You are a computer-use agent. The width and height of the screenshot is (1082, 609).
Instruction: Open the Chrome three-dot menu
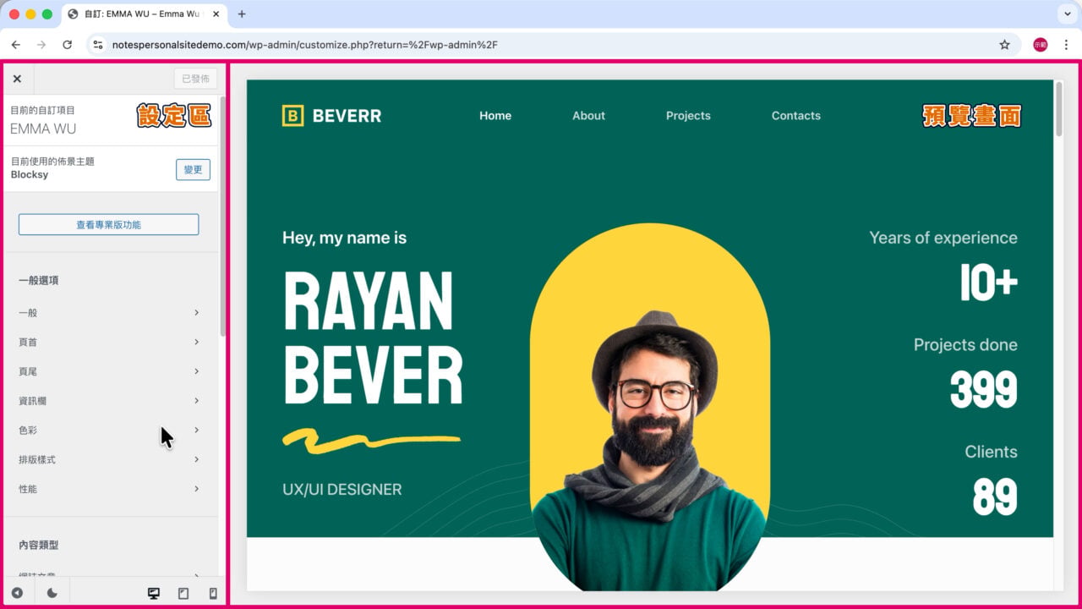(1066, 45)
